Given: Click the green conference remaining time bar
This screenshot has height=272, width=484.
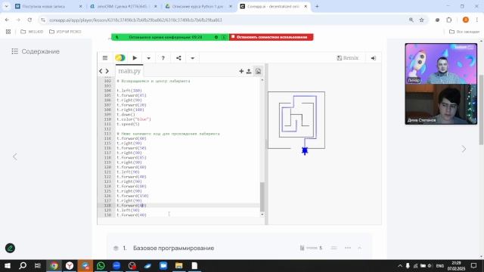Looking at the screenshot, I should (169, 37).
